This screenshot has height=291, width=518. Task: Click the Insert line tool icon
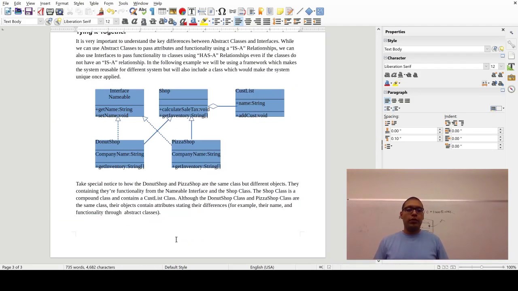(x=300, y=11)
